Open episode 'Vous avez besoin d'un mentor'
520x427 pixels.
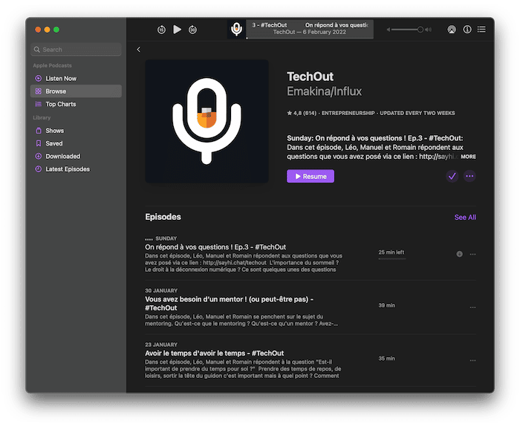(x=229, y=303)
